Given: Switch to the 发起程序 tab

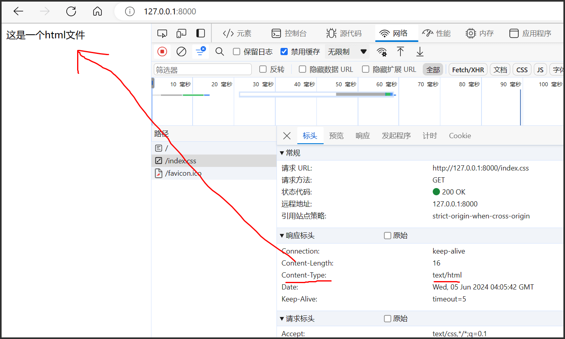Looking at the screenshot, I should tap(396, 136).
